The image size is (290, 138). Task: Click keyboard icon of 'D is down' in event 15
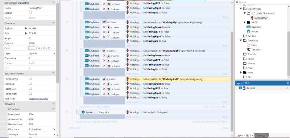pos(87,50)
